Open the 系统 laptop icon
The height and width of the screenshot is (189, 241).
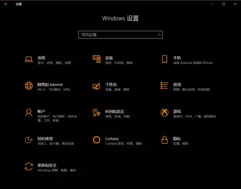(29, 59)
